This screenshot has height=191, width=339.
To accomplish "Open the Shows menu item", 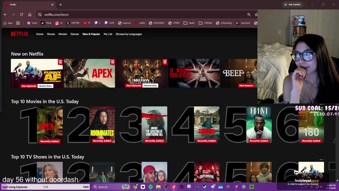I will coord(51,34).
